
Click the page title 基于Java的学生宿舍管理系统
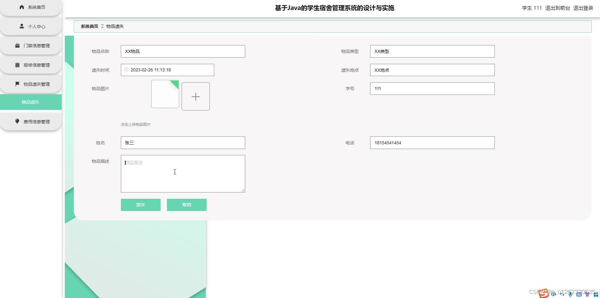[334, 8]
